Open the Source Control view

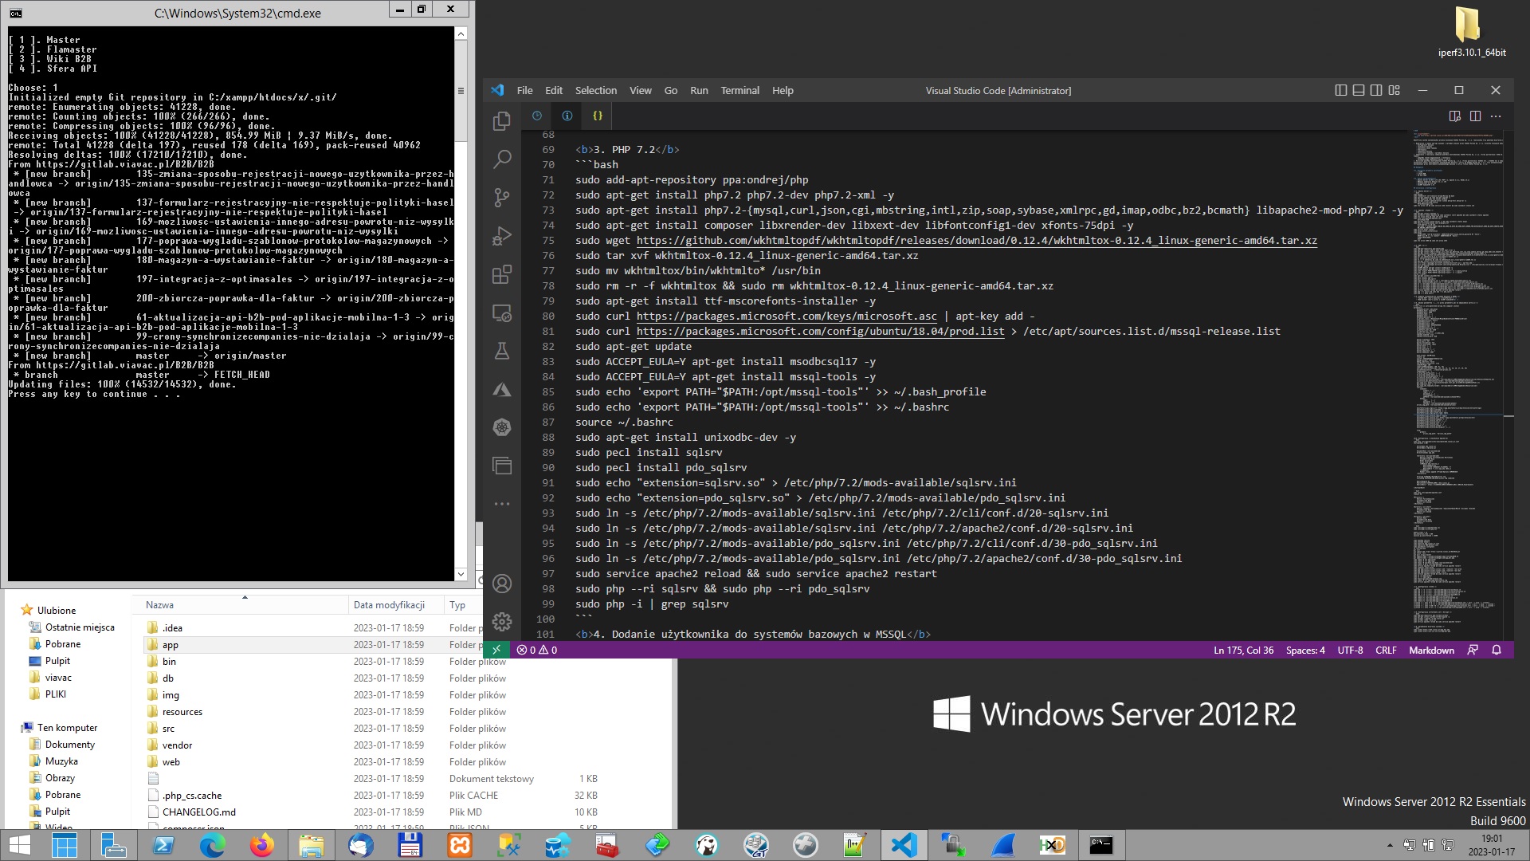(x=502, y=198)
